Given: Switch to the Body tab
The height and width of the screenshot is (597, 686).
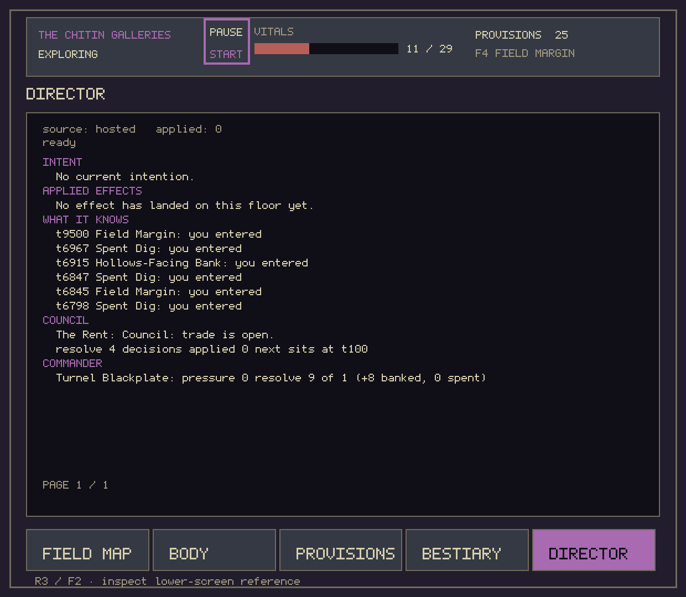Looking at the screenshot, I should click(x=214, y=550).
